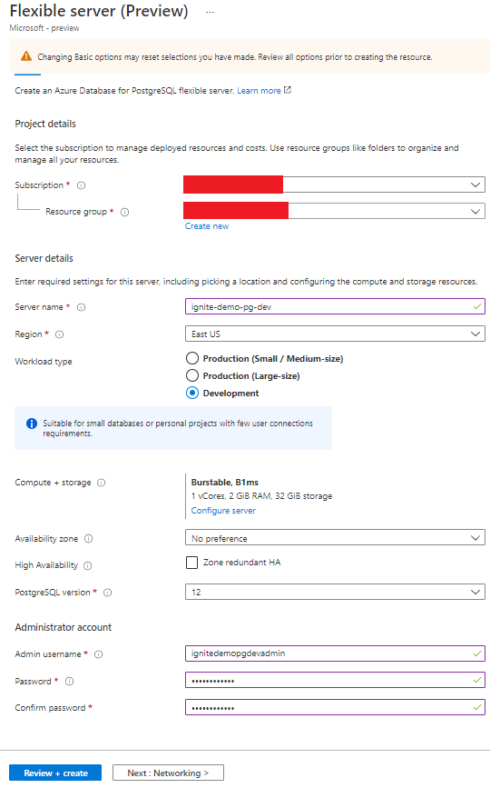
Task: Click the PostgreSQL version info icon
Action: pos(107,593)
